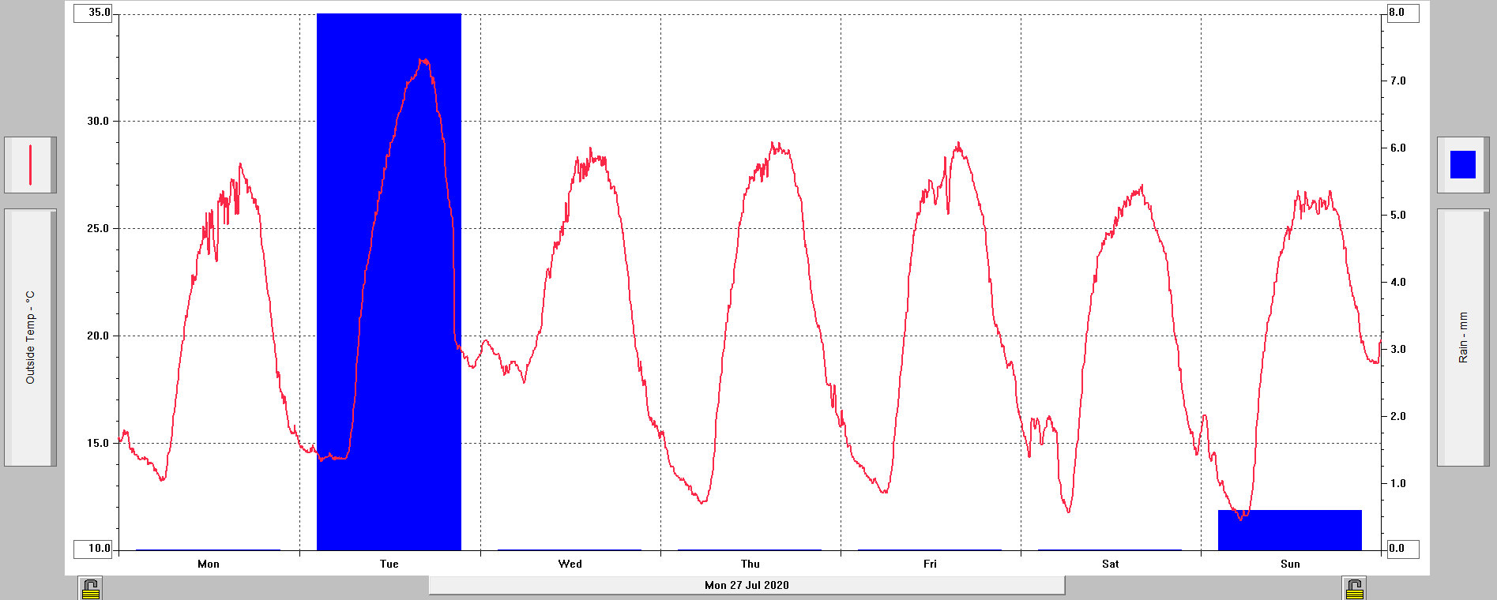Click the right unlocked padlock icon
The height and width of the screenshot is (600, 1497).
tap(1354, 588)
